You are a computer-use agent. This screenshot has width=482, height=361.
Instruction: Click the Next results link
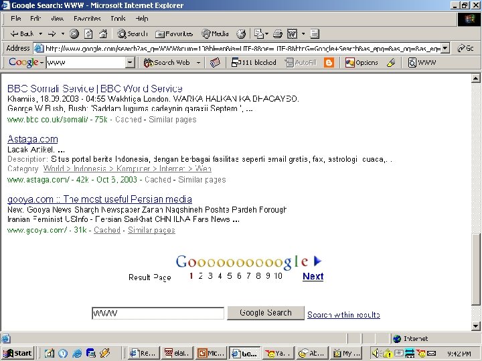[x=313, y=276]
